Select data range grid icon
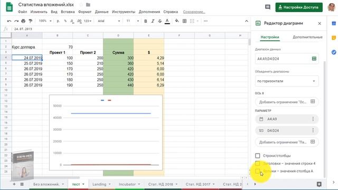This screenshot has width=338, height=190. (x=314, y=59)
